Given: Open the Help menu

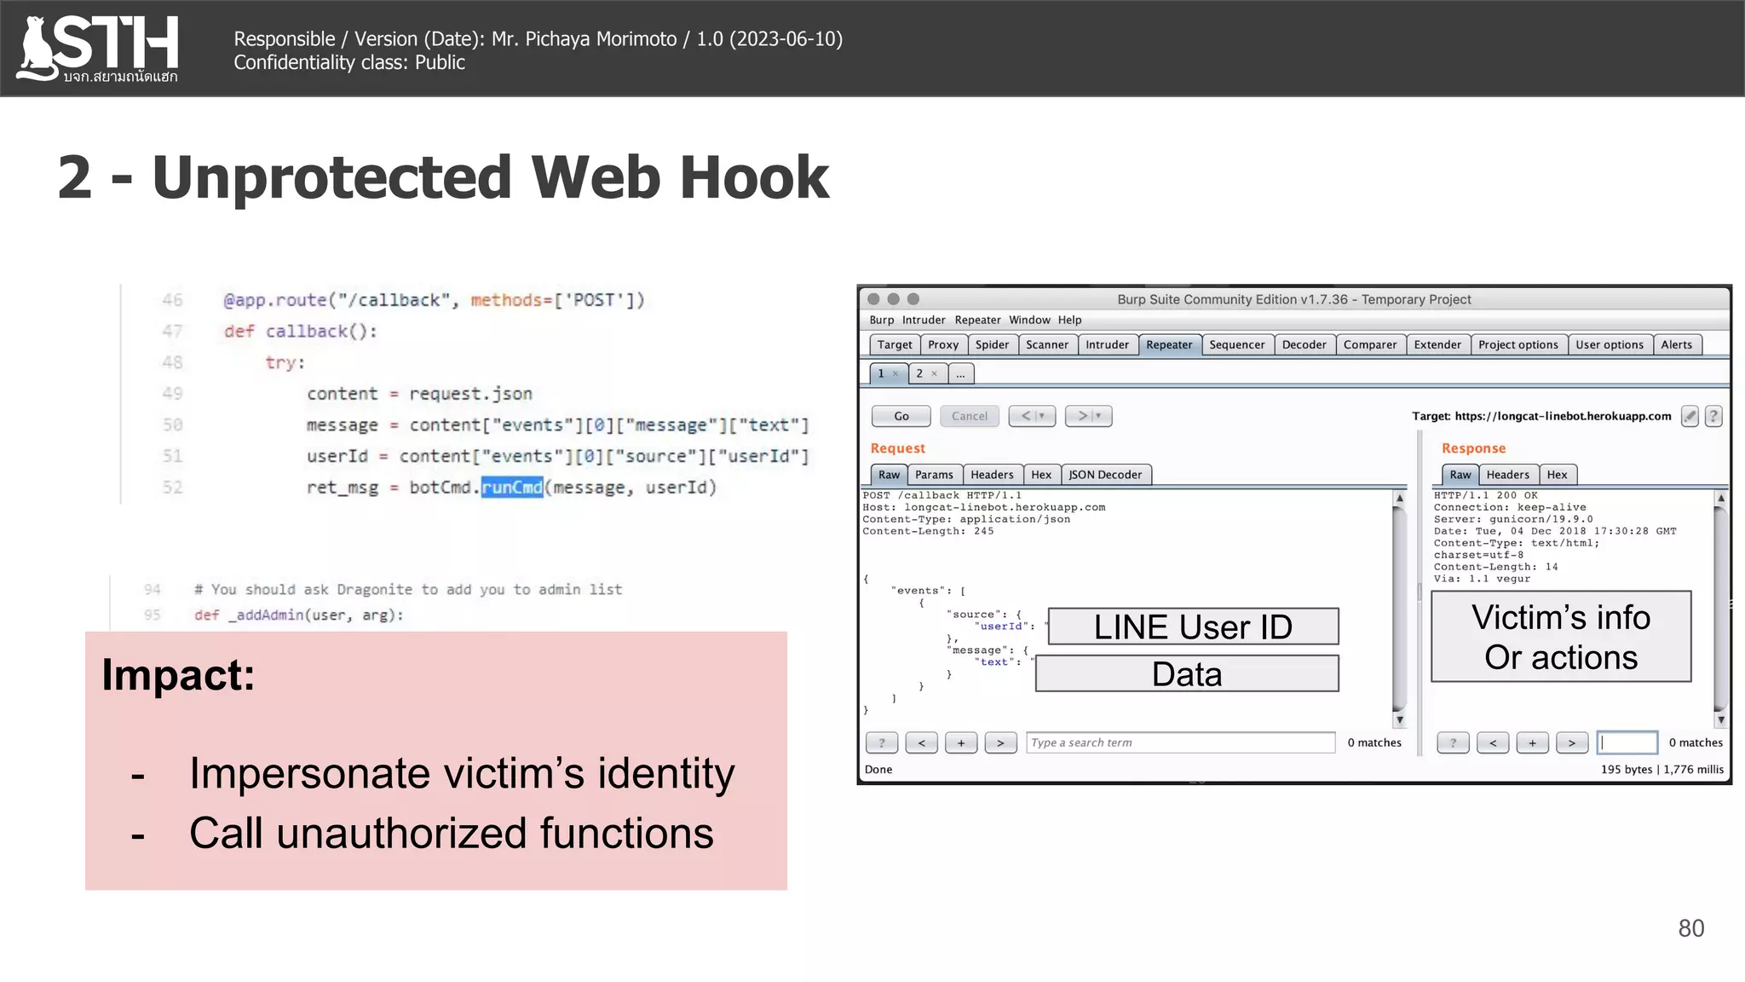Looking at the screenshot, I should [x=1069, y=320].
